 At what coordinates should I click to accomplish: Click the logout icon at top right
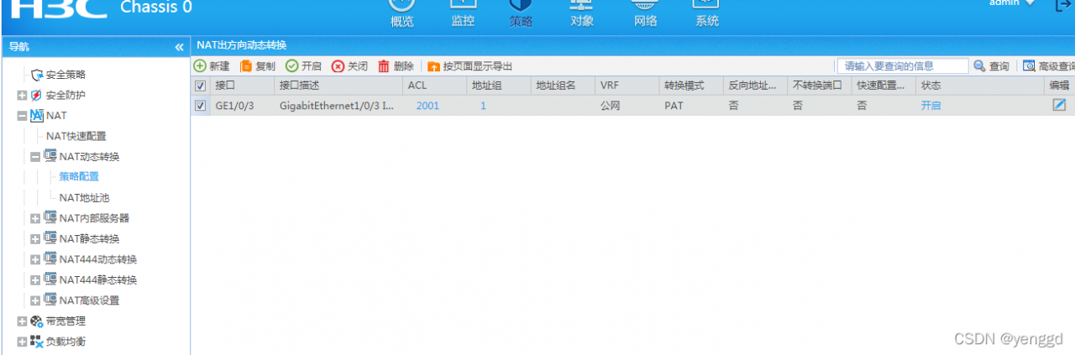(1062, 5)
